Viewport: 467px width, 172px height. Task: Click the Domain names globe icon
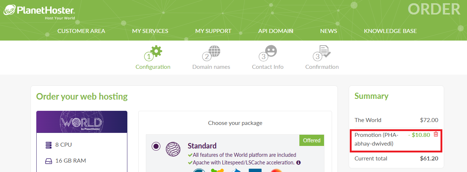[x=214, y=51]
